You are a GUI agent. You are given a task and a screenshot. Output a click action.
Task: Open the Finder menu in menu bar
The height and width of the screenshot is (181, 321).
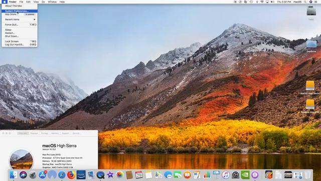[13, 2]
